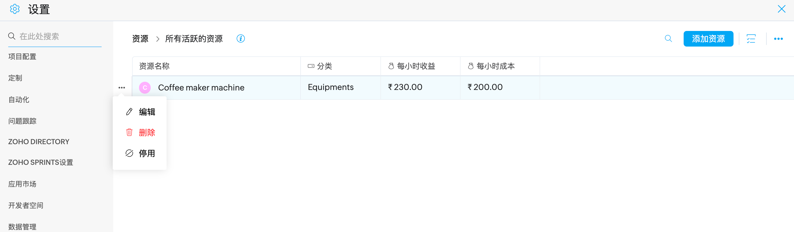Open the ZOHO DIRECTORY section

click(38, 142)
